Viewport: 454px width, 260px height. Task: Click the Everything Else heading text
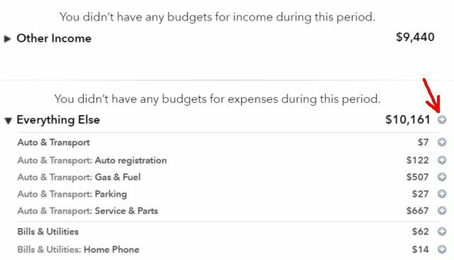58,120
